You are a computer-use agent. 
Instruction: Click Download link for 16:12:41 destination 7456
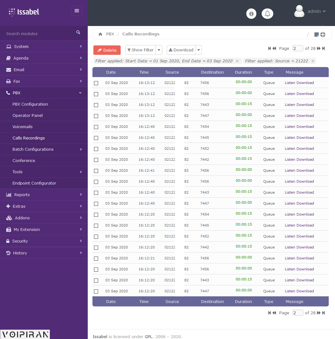(305, 170)
